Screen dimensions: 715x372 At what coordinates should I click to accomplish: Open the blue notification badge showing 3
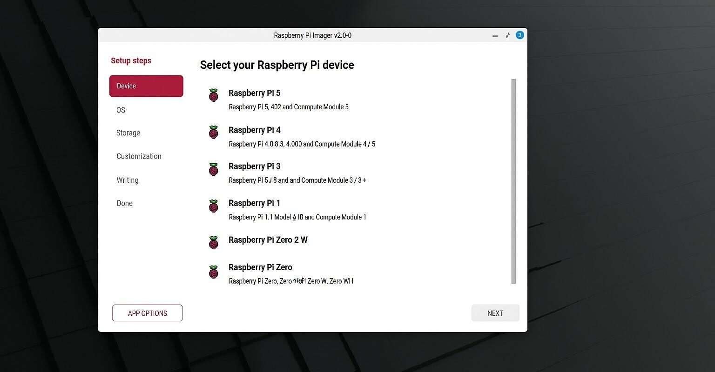520,35
